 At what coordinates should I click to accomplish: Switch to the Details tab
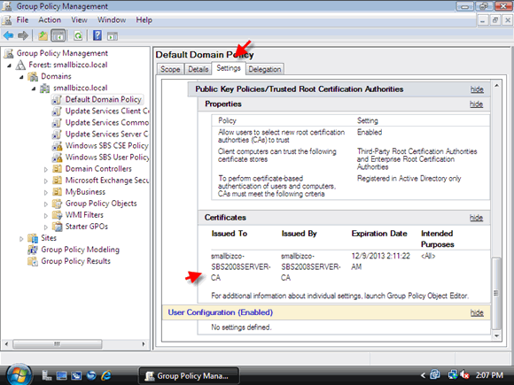pos(198,69)
